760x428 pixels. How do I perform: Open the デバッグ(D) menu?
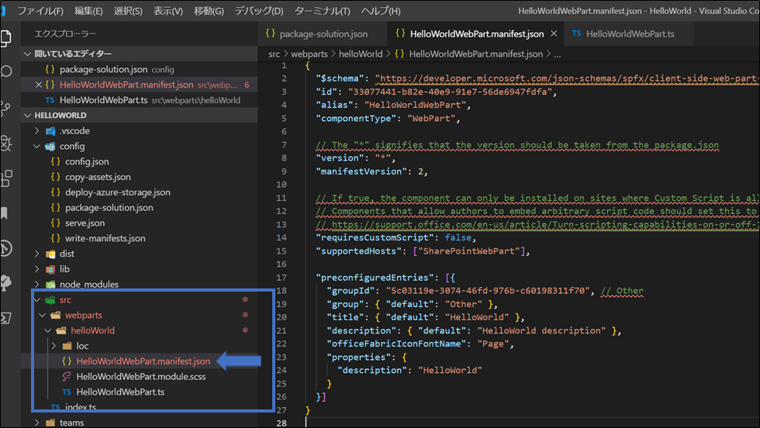pos(259,11)
